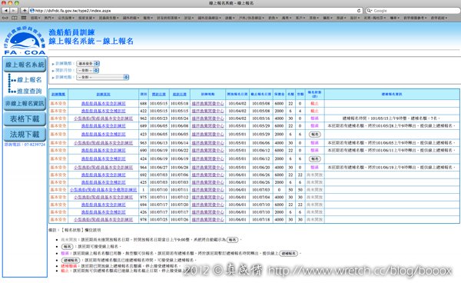This screenshot has height=283, width=461.
Task: Open course name link for class 692
Action: tap(103, 175)
